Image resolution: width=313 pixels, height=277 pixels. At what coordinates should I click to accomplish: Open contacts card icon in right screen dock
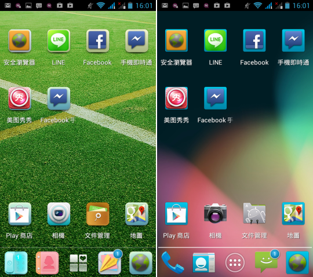[204, 263]
